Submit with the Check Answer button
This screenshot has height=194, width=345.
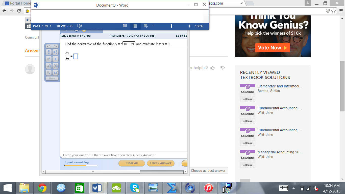click(x=161, y=163)
